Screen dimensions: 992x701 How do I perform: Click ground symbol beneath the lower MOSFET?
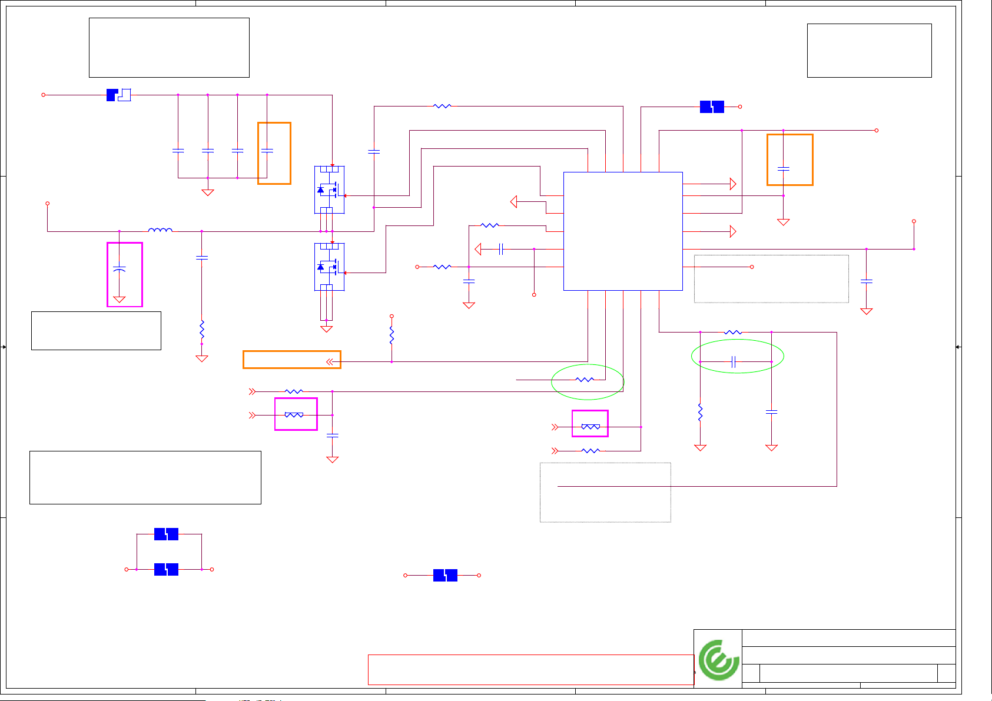point(326,328)
